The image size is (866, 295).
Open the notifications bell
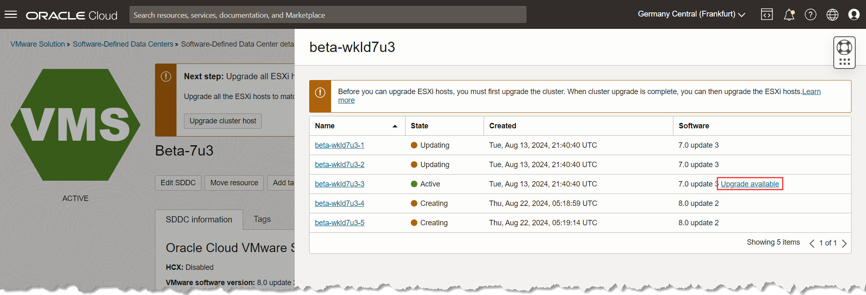pos(789,15)
